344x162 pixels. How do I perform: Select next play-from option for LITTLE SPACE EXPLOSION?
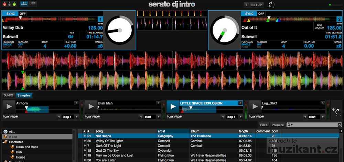click(240, 117)
